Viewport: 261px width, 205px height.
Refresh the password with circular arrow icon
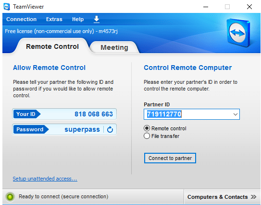pos(110,129)
